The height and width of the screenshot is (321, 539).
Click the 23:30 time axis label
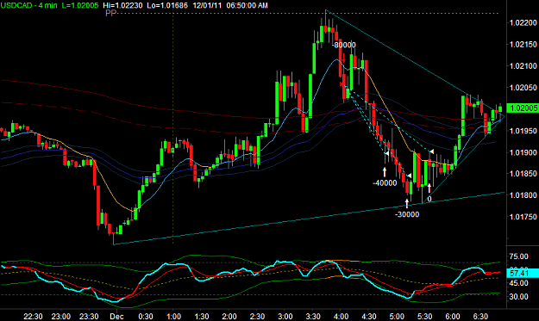coord(89,317)
